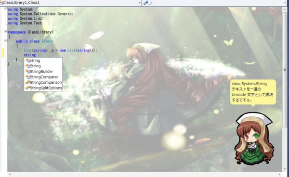
Task: Place cursor on 'using System;' line
Action: [21, 9]
